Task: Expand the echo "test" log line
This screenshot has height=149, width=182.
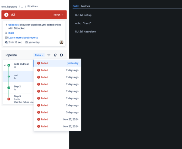Action: pos(83,23)
